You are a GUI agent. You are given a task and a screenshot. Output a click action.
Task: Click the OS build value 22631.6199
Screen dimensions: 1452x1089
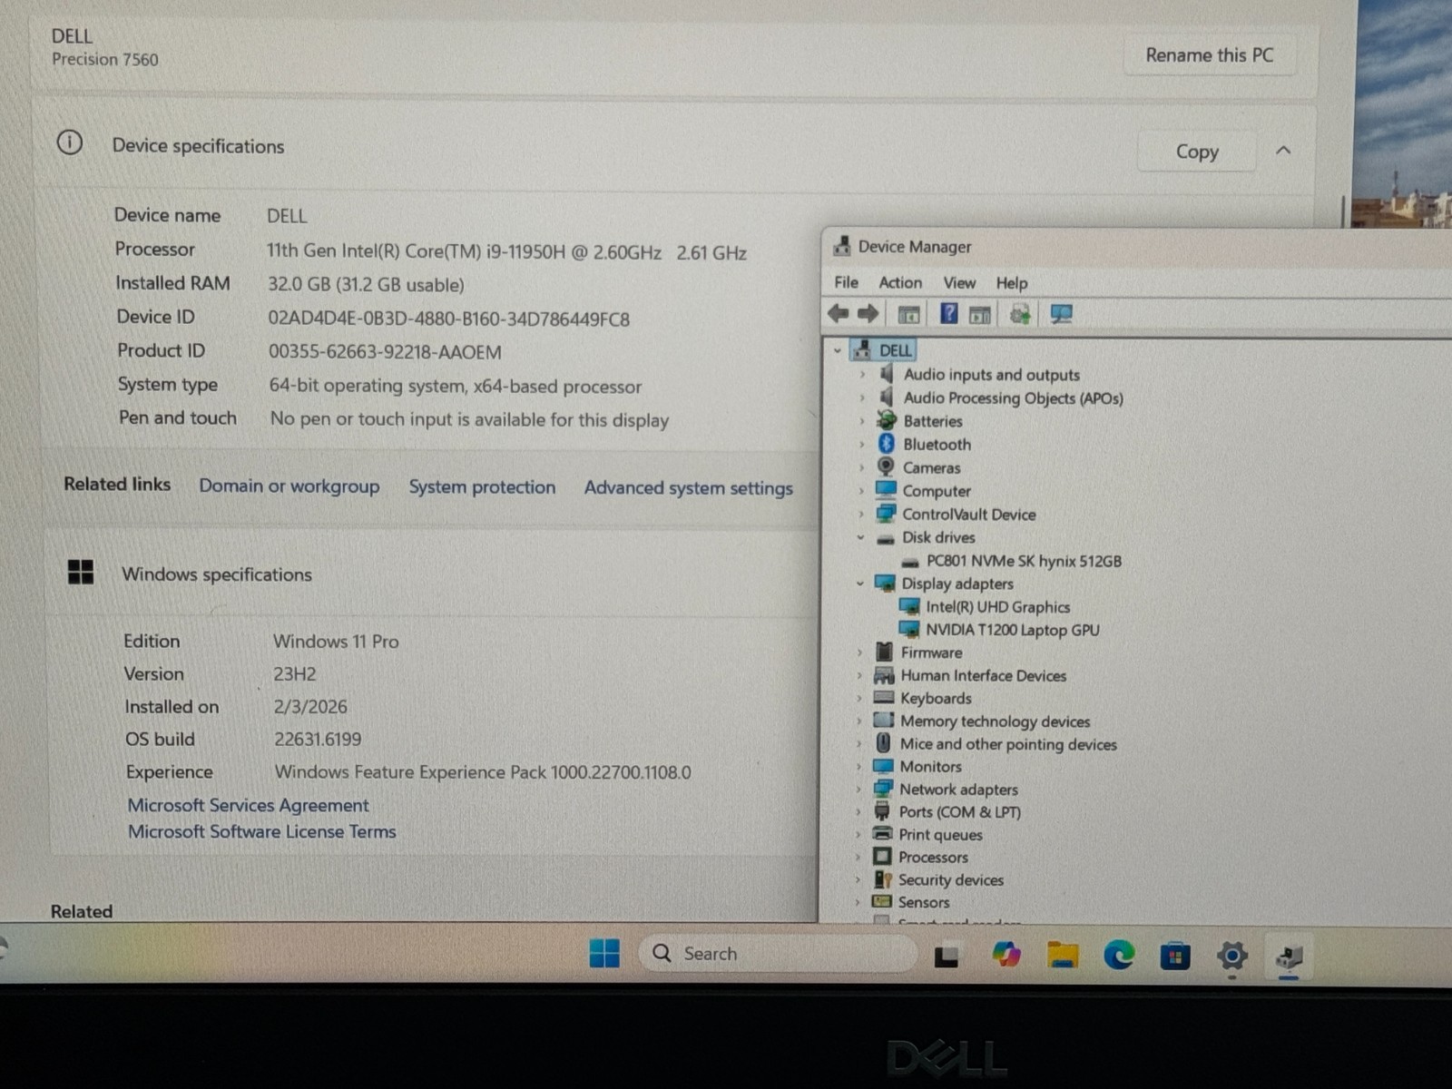coord(318,739)
